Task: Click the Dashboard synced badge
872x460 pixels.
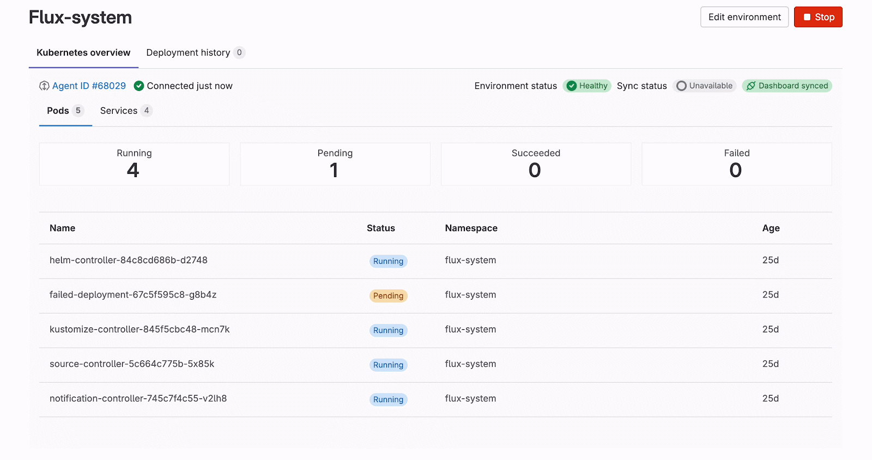Action: [787, 86]
